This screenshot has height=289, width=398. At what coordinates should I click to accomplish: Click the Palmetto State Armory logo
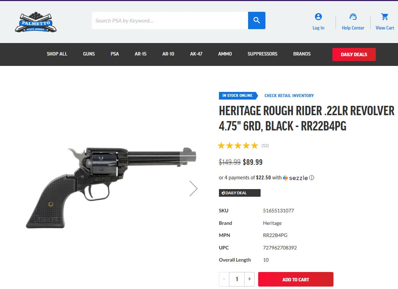point(36,22)
